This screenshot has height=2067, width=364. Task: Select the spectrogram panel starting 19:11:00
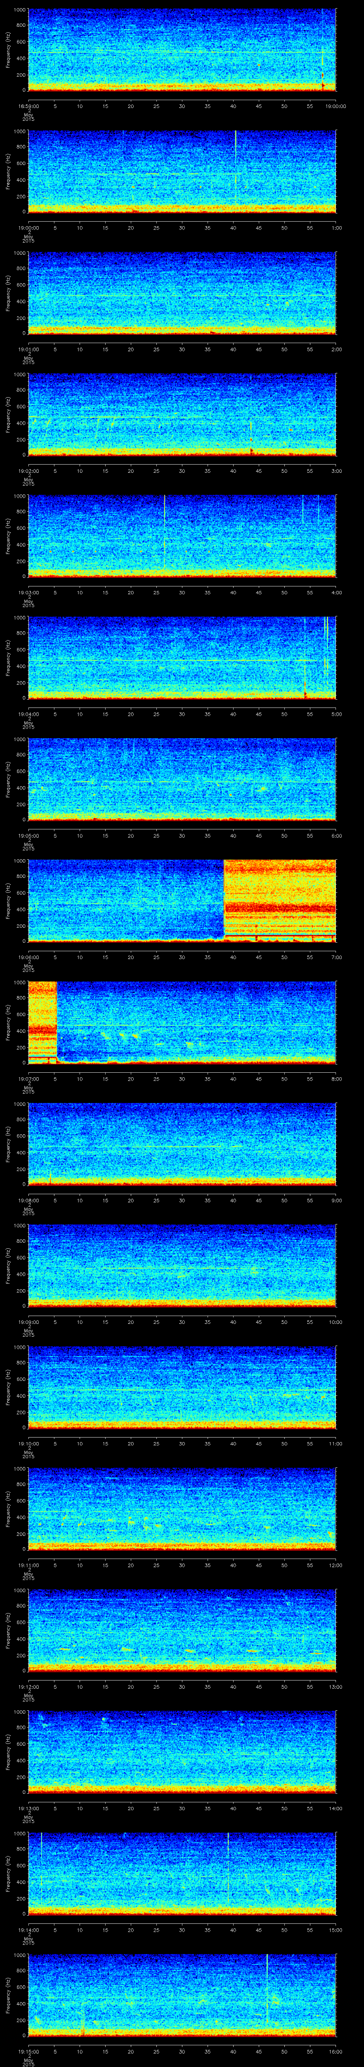tap(182, 1508)
